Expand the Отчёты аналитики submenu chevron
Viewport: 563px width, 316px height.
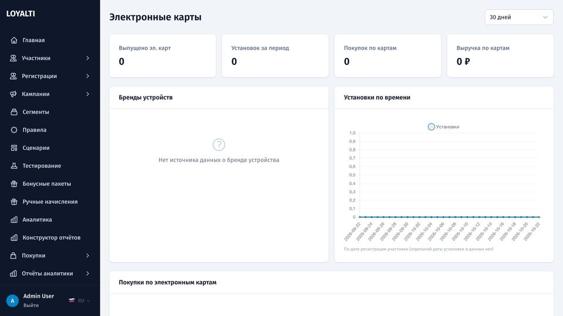(87, 273)
